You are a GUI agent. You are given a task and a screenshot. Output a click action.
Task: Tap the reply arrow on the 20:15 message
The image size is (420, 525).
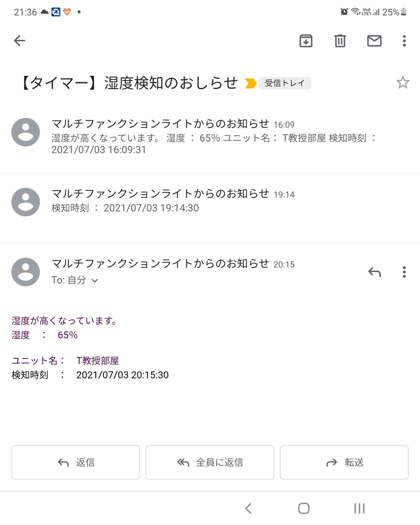(x=375, y=272)
